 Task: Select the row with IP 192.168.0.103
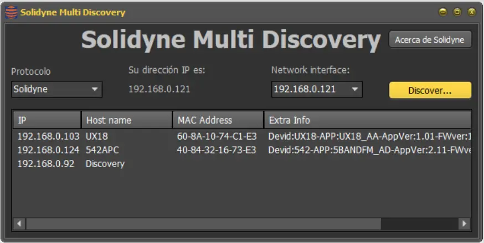(241, 136)
